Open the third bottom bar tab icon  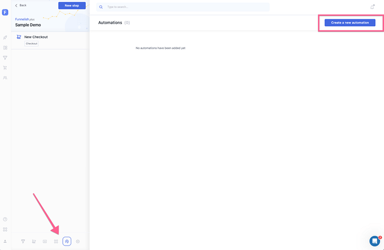click(x=45, y=241)
